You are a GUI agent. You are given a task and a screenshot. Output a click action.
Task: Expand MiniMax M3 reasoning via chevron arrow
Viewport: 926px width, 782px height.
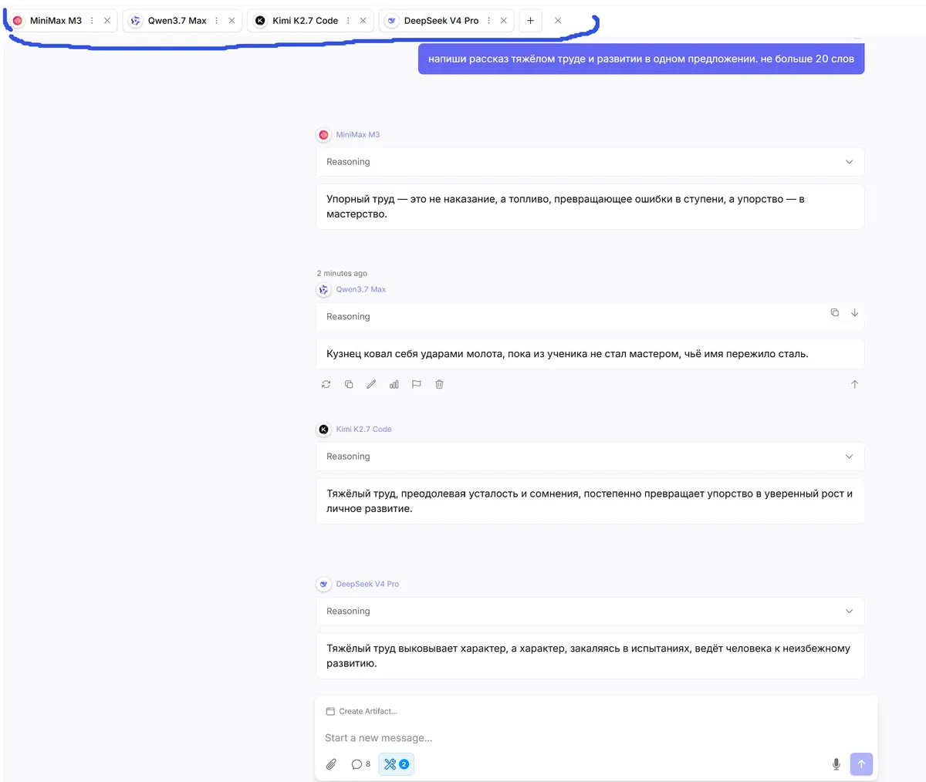[x=849, y=162]
